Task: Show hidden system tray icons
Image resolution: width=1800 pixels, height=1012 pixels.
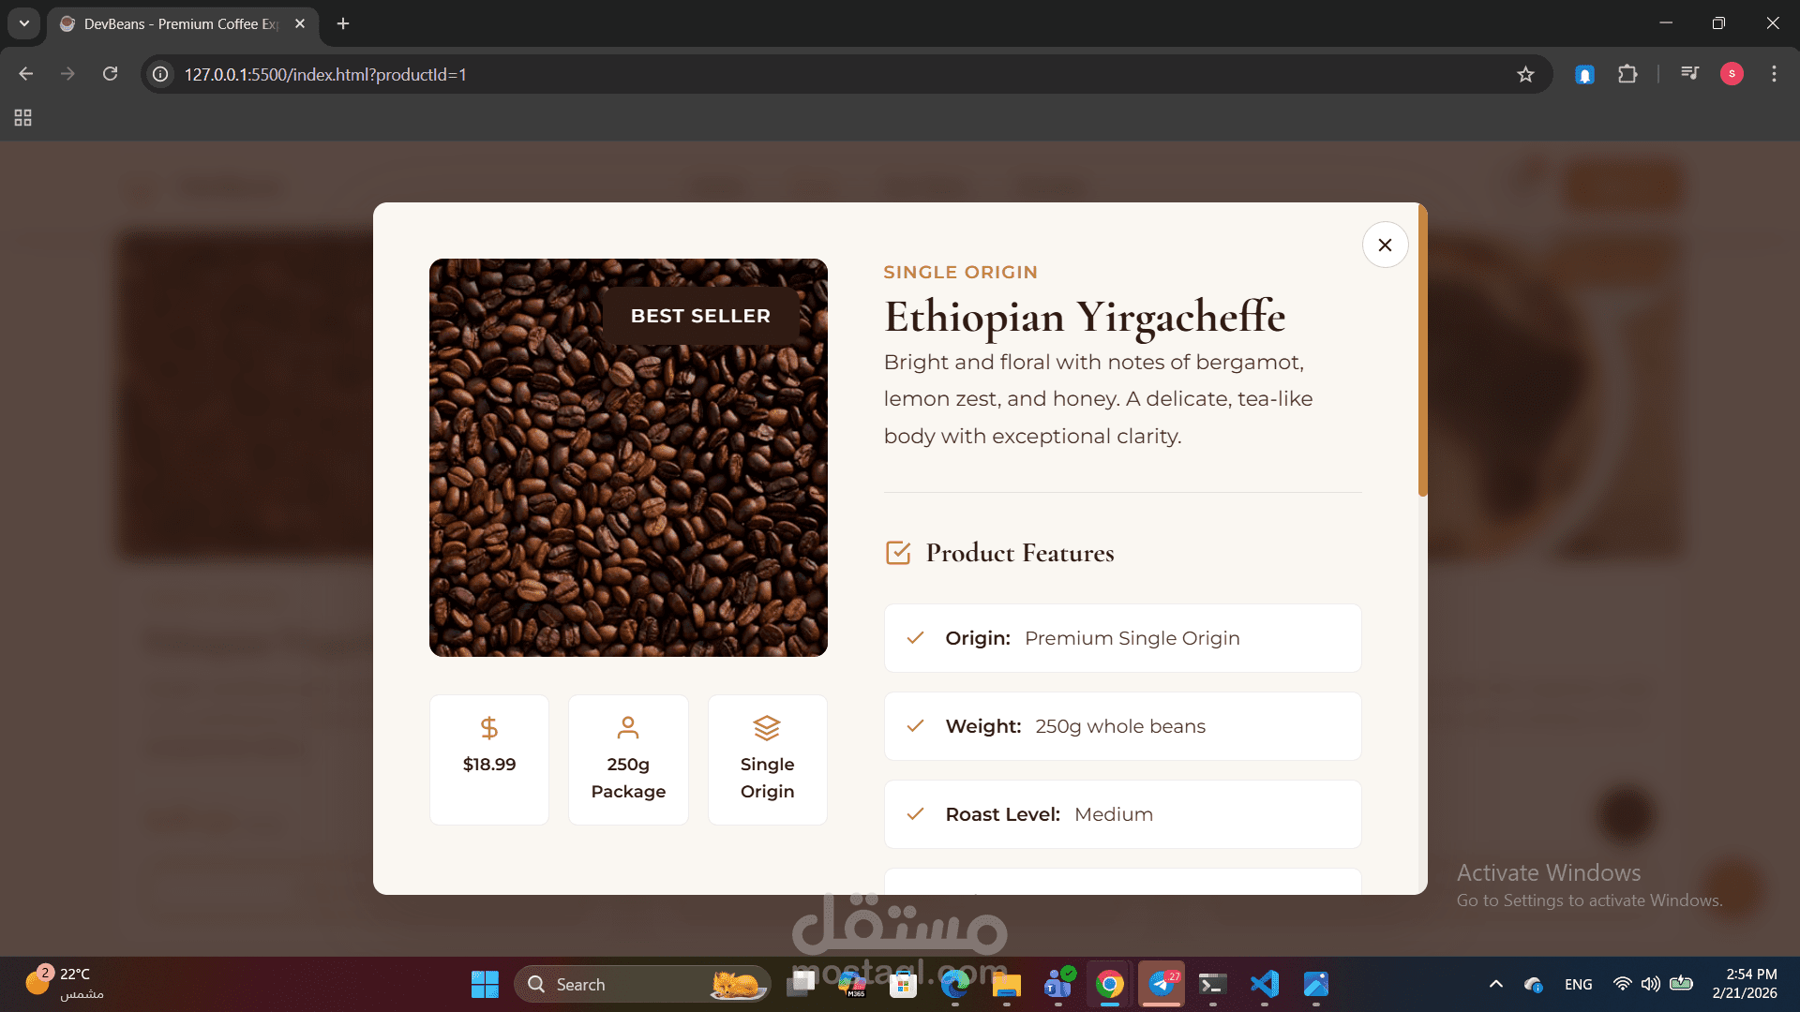Action: 1495,984
